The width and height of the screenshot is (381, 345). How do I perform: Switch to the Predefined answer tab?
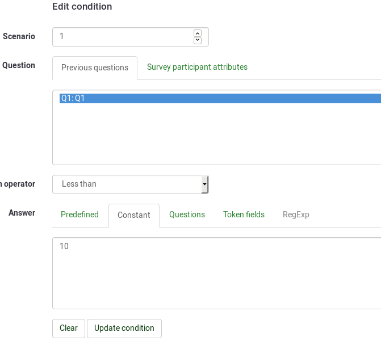point(79,214)
